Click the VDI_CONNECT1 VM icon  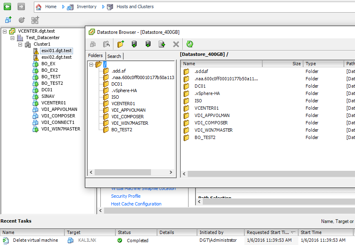[35, 123]
